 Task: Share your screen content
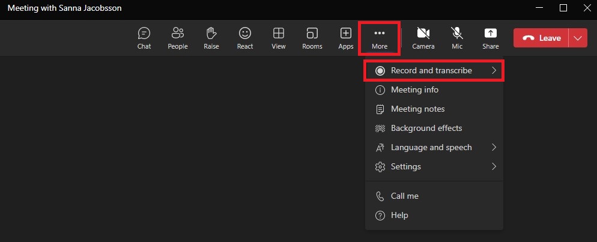coord(490,38)
